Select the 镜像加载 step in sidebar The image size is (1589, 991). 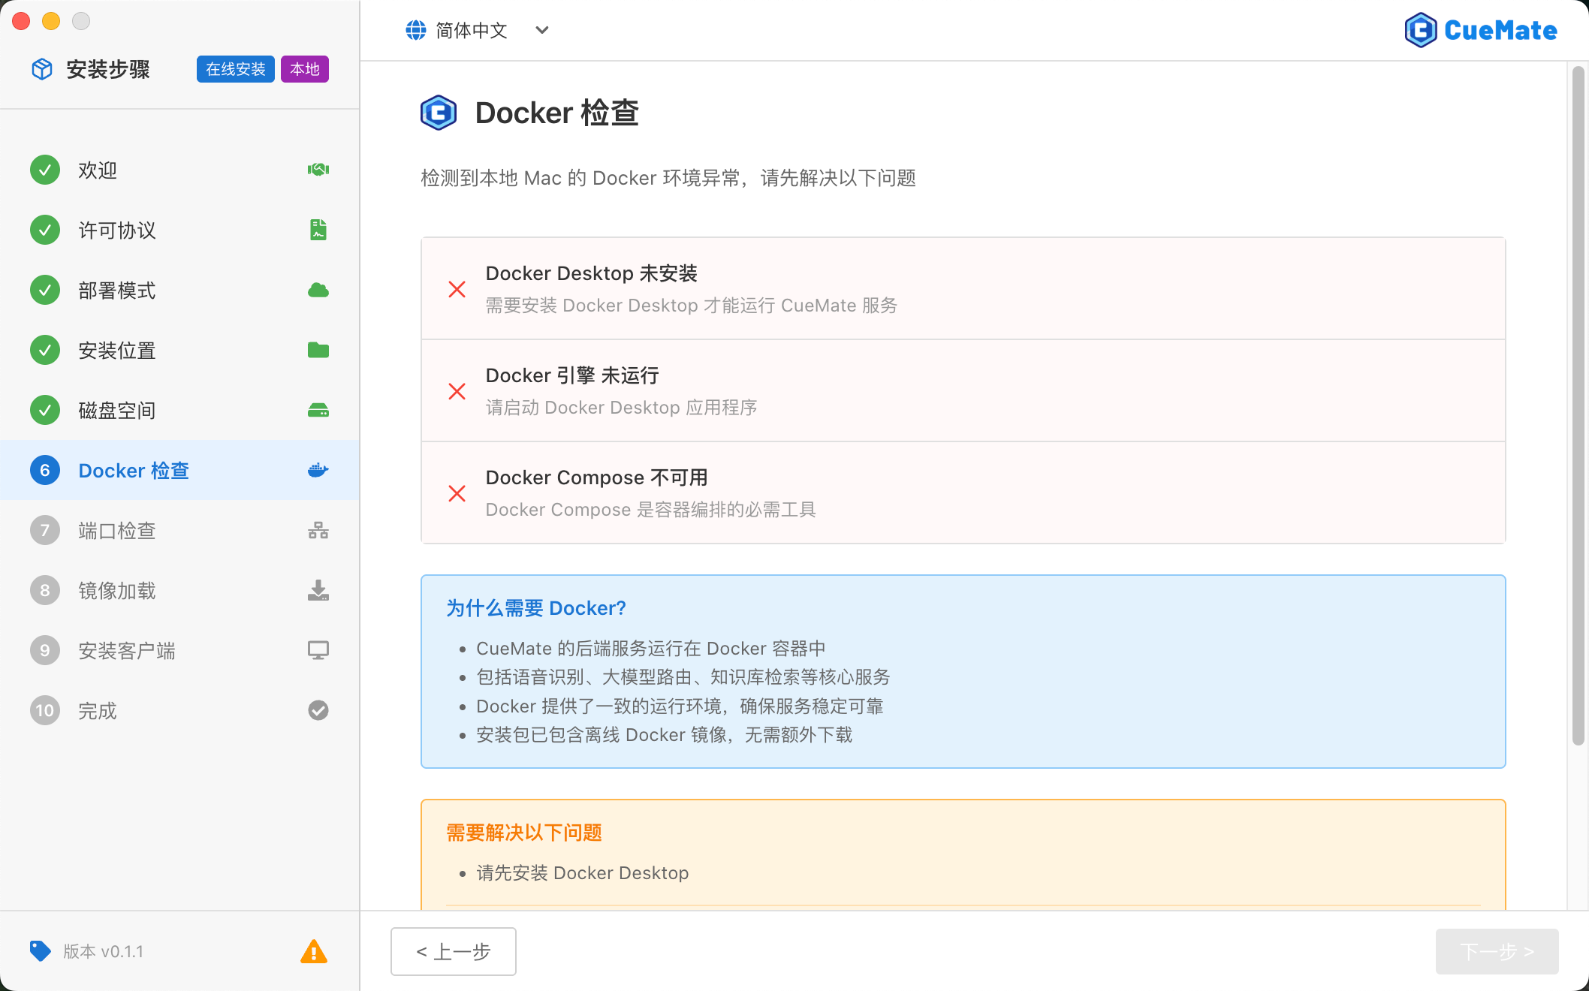point(116,590)
